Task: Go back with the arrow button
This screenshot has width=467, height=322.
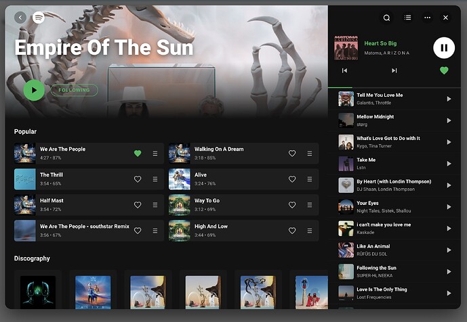Action: [20, 18]
